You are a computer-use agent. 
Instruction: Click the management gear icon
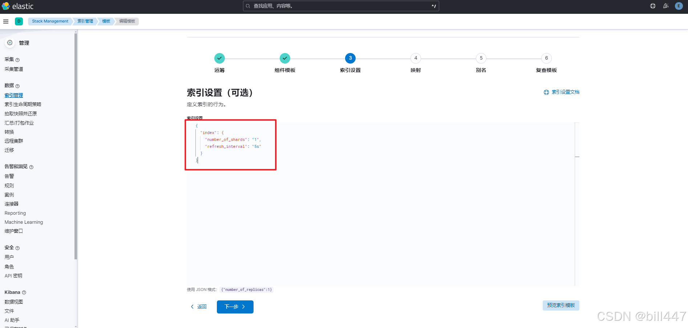click(x=10, y=43)
